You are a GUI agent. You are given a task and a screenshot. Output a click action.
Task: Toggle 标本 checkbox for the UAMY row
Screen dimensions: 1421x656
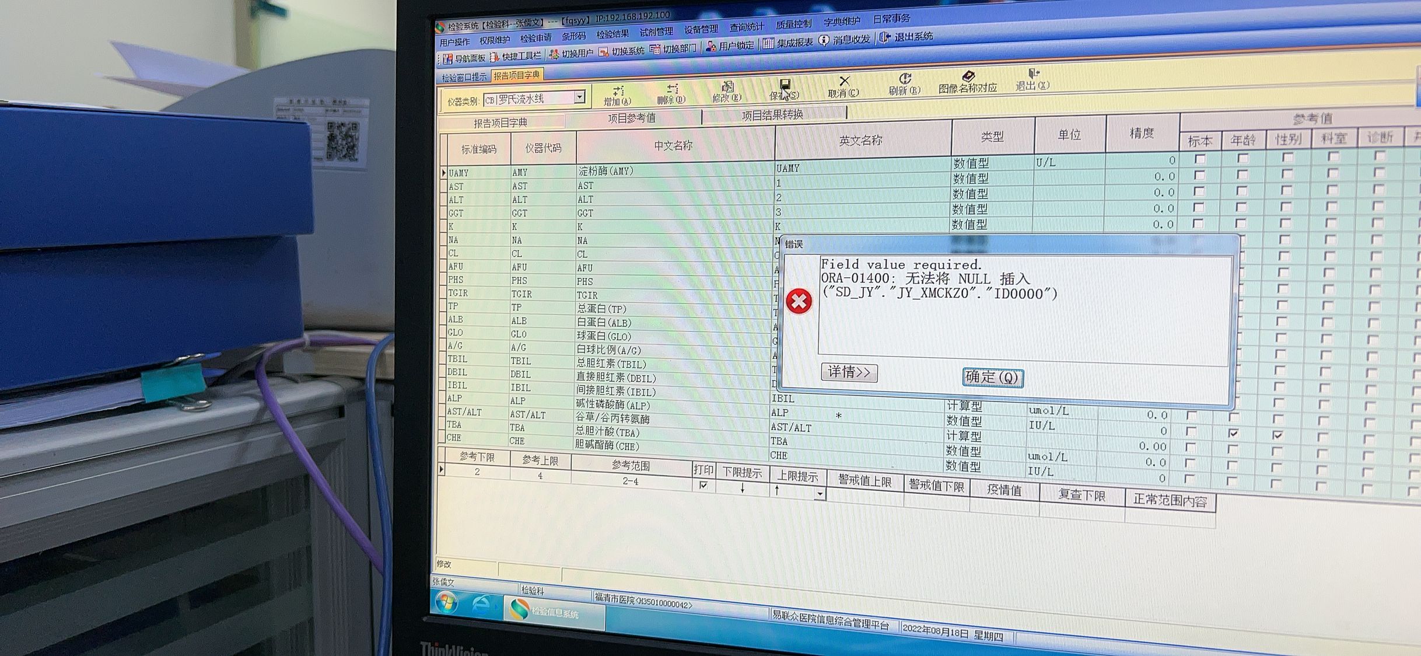tap(1200, 159)
